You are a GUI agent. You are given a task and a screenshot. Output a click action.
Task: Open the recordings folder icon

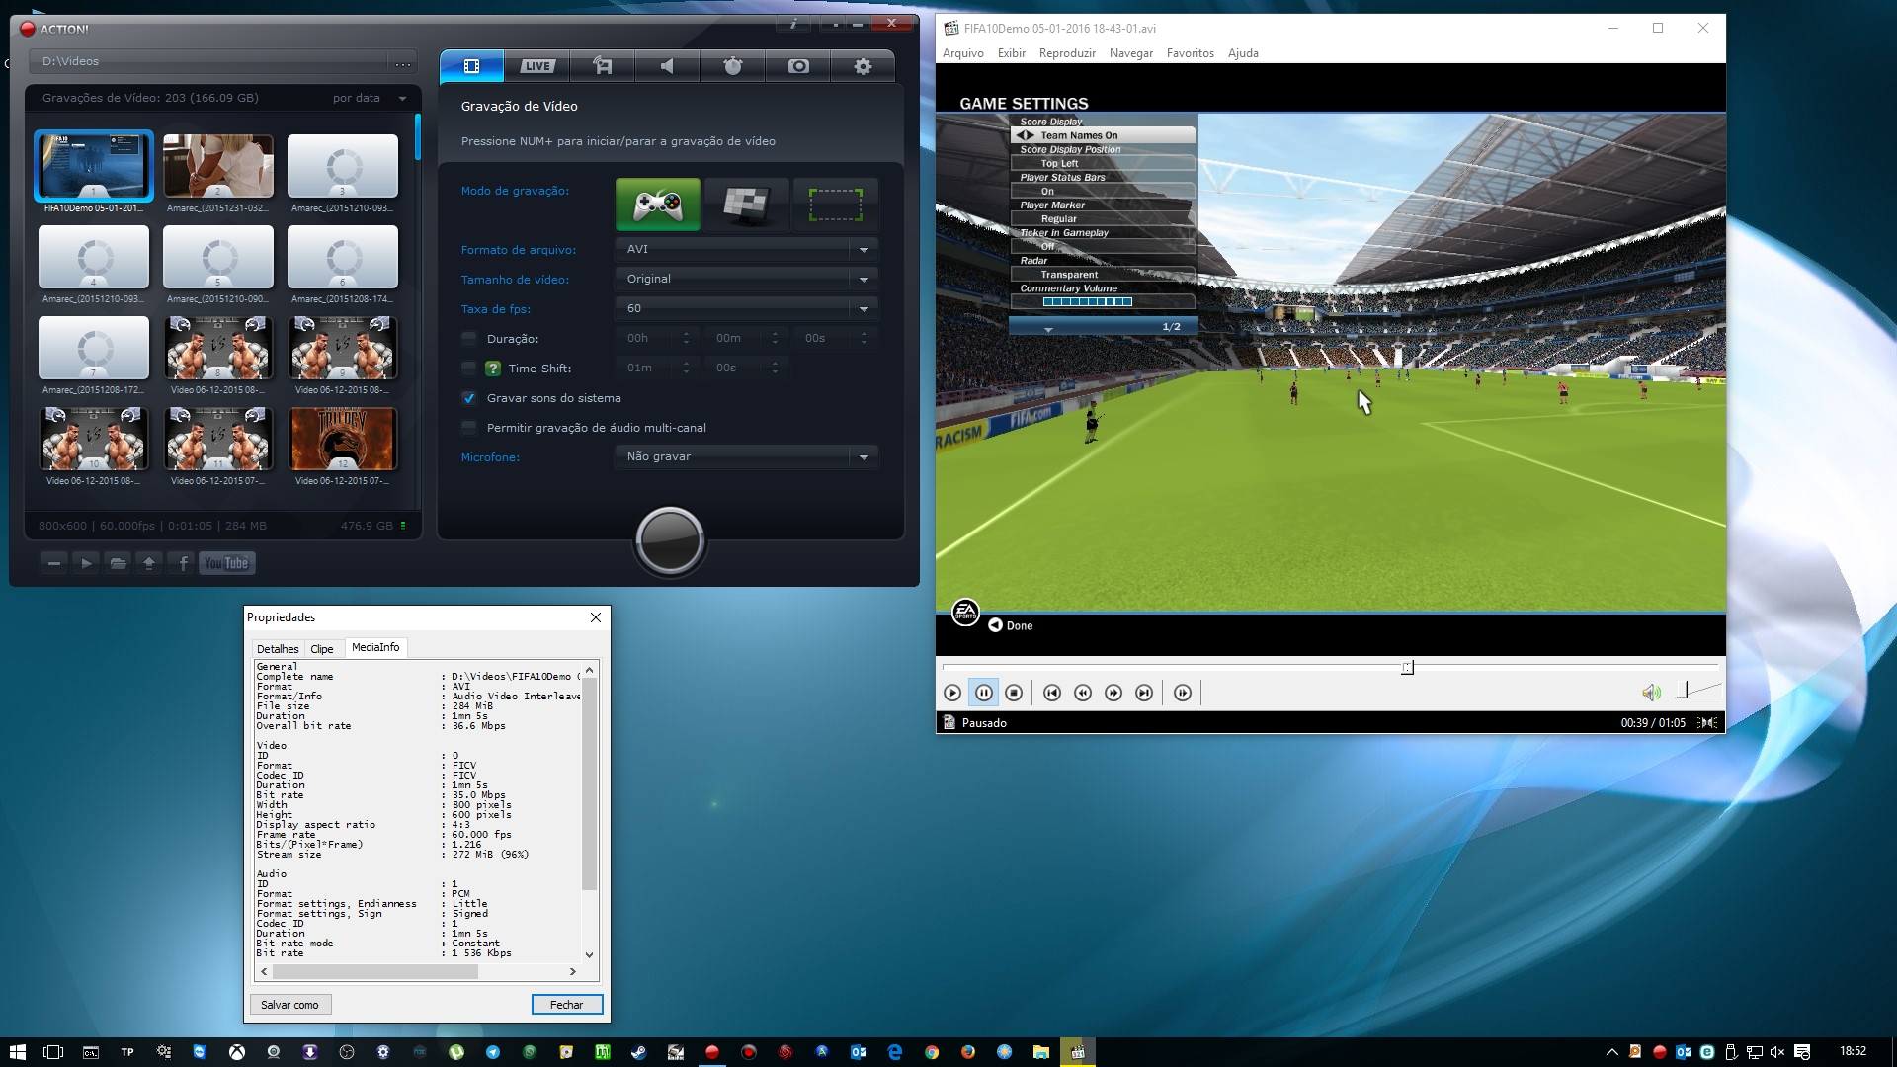tap(118, 563)
